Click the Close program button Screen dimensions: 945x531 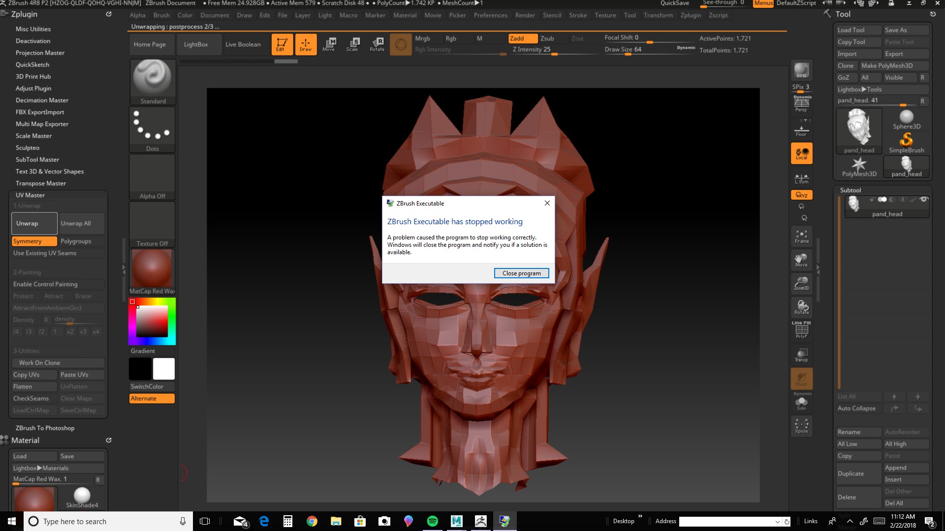pyautogui.click(x=522, y=273)
